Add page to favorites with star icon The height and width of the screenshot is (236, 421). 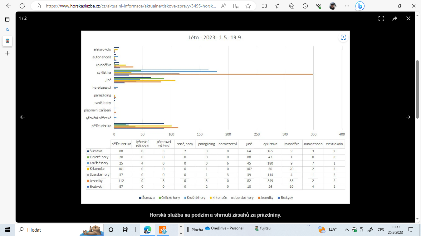pos(248,6)
